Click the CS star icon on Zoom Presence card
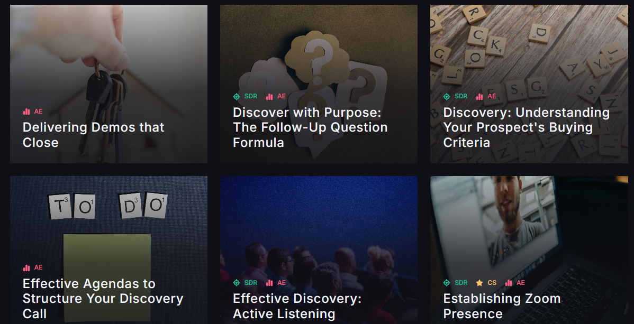This screenshot has height=324, width=634. coord(479,283)
